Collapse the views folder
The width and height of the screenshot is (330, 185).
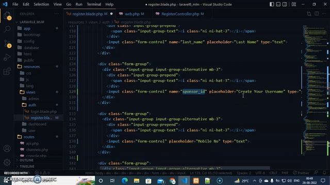point(31,92)
